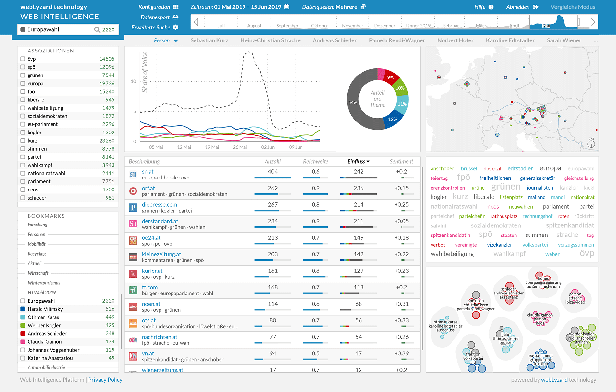Click the kurier.at source logo
616x392 pixels.
pyautogui.click(x=133, y=274)
